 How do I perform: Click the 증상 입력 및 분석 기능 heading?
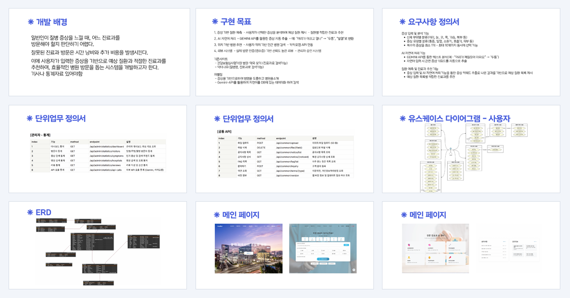point(415,33)
